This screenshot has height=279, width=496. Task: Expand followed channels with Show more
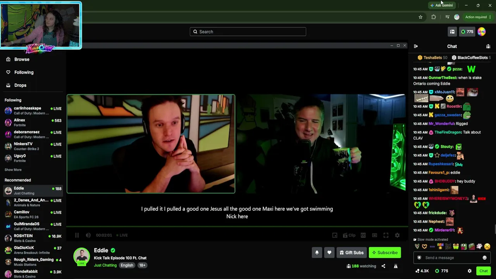(x=13, y=170)
